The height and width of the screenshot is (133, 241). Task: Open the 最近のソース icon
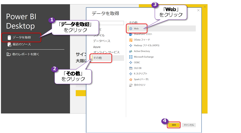point(9,44)
